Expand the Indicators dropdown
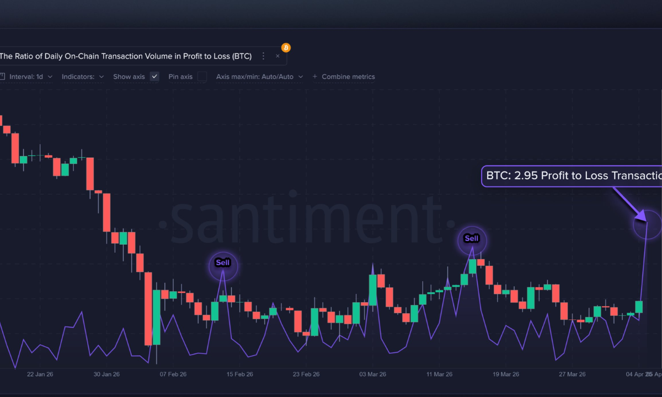This screenshot has height=397, width=662. 83,77
